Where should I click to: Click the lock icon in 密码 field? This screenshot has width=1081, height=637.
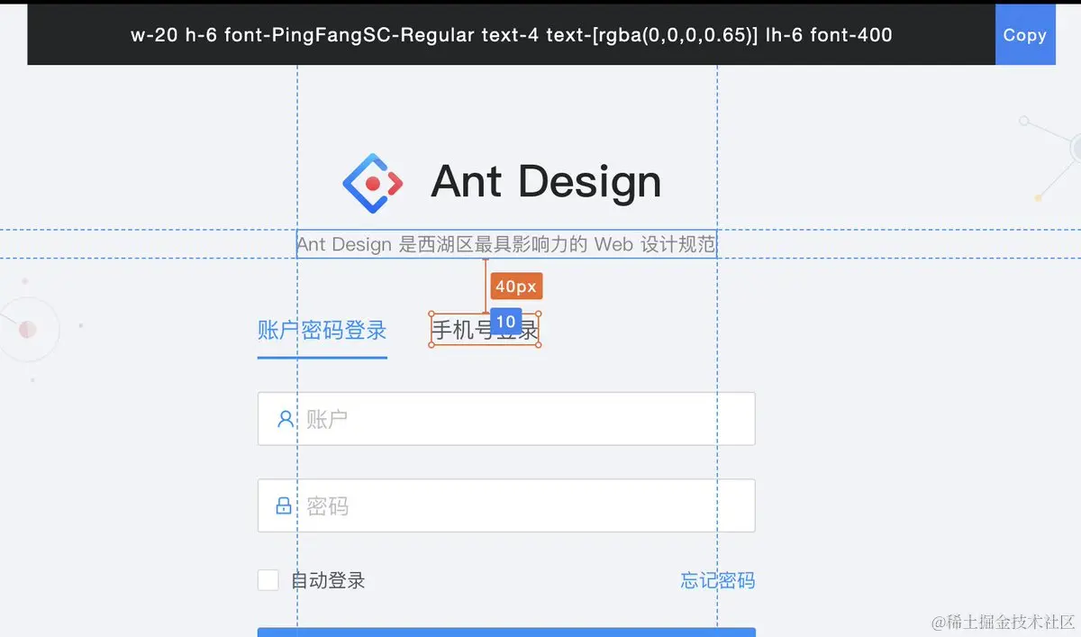pos(284,505)
